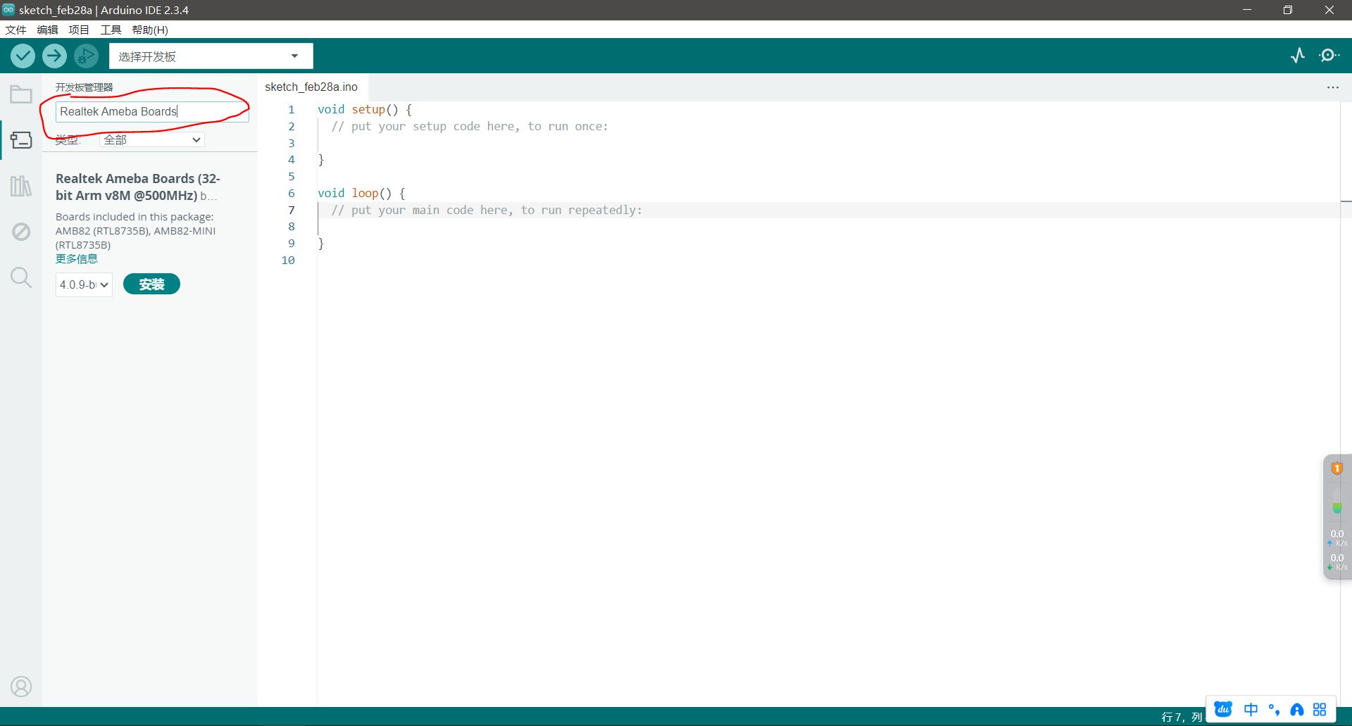Click the IME skin person icon
1352x726 pixels.
(1297, 710)
